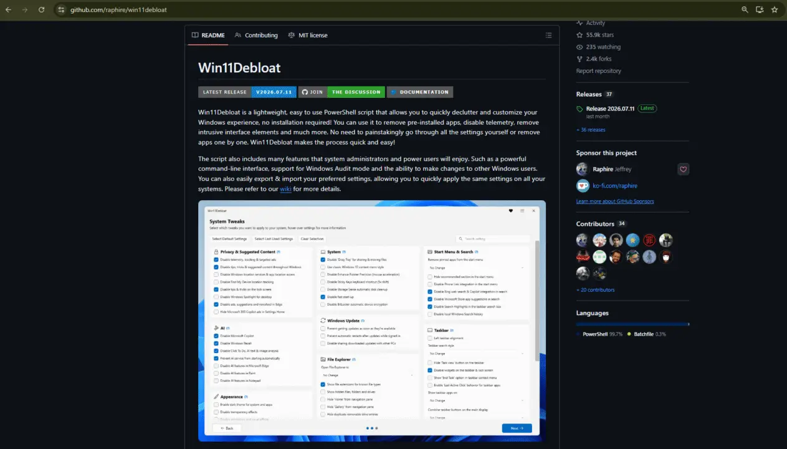The height and width of the screenshot is (449, 787).
Task: Bookmark this page with the star icon
Action: 775,9
